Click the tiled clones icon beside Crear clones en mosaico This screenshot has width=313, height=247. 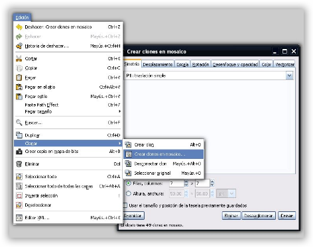click(x=128, y=154)
